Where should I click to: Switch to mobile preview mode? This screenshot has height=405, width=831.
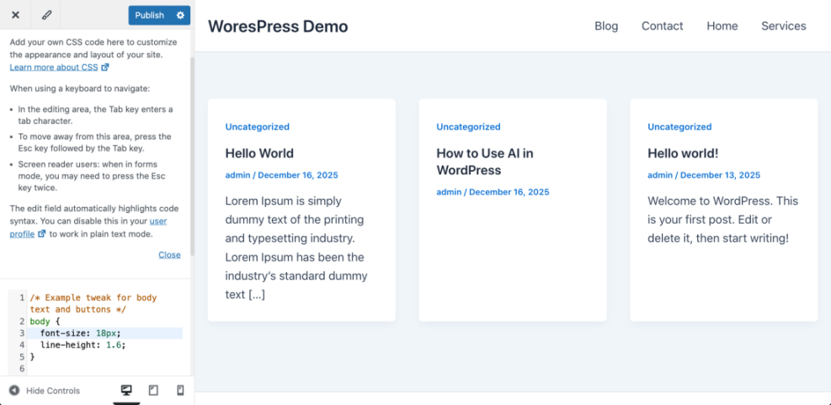[x=180, y=391]
